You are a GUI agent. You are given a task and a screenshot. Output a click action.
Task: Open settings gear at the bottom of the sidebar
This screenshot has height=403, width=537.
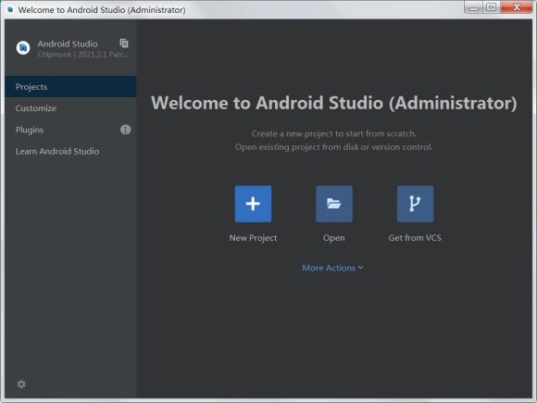click(x=21, y=384)
